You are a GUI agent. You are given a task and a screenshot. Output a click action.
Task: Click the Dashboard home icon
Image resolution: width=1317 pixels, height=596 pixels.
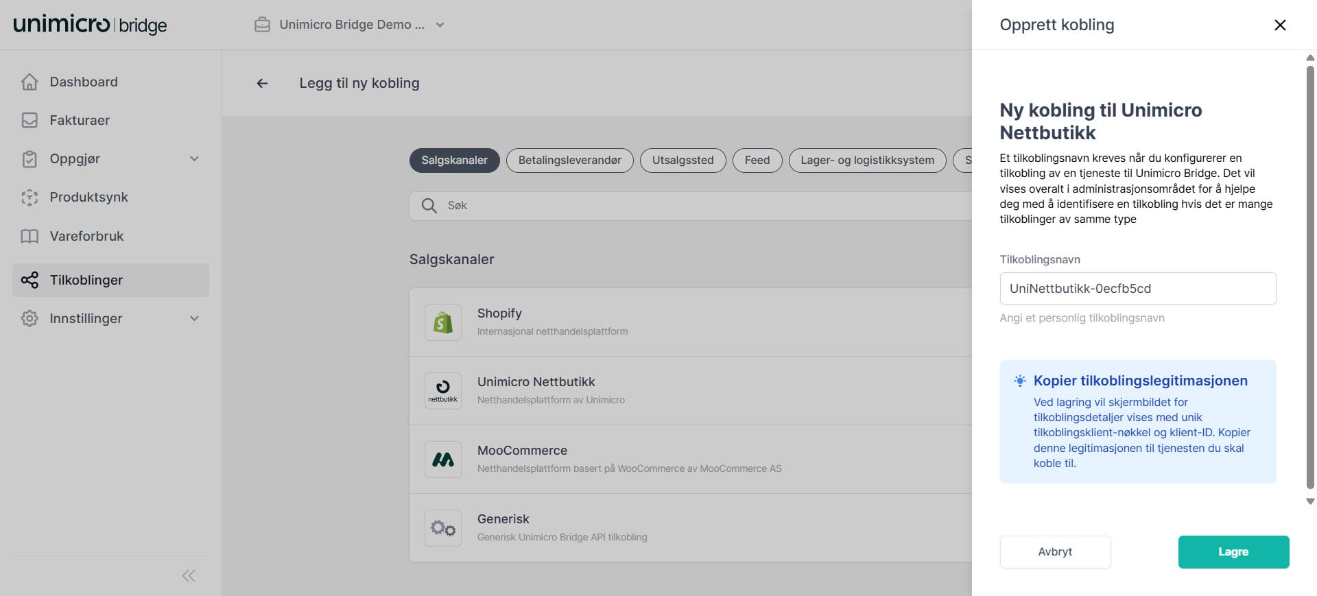click(29, 82)
